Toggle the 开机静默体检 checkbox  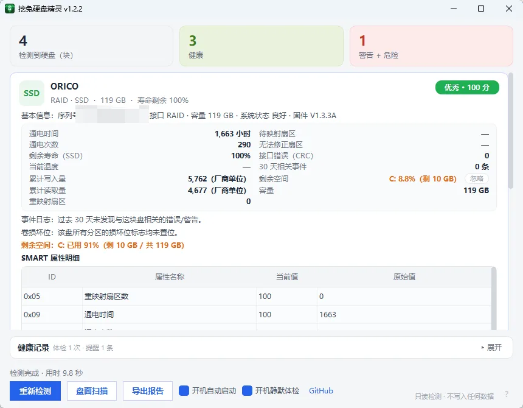[x=247, y=390]
